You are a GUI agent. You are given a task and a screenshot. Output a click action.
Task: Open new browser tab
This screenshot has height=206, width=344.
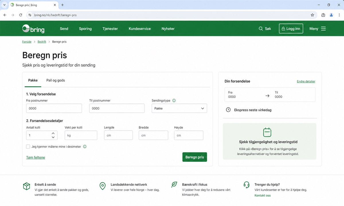(62, 5)
